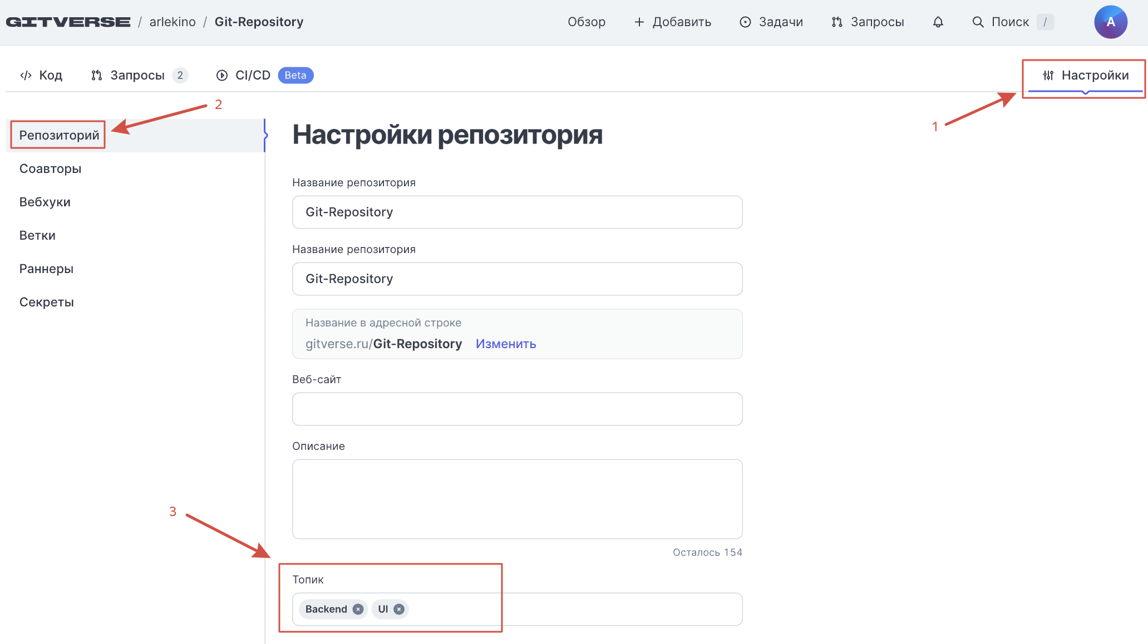Go to Запросы in the top navigation
Screen dimensions: 1148x644
[x=868, y=22]
